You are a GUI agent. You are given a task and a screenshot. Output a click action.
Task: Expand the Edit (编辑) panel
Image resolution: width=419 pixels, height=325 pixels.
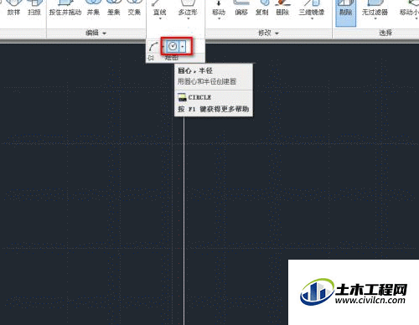[x=96, y=33]
